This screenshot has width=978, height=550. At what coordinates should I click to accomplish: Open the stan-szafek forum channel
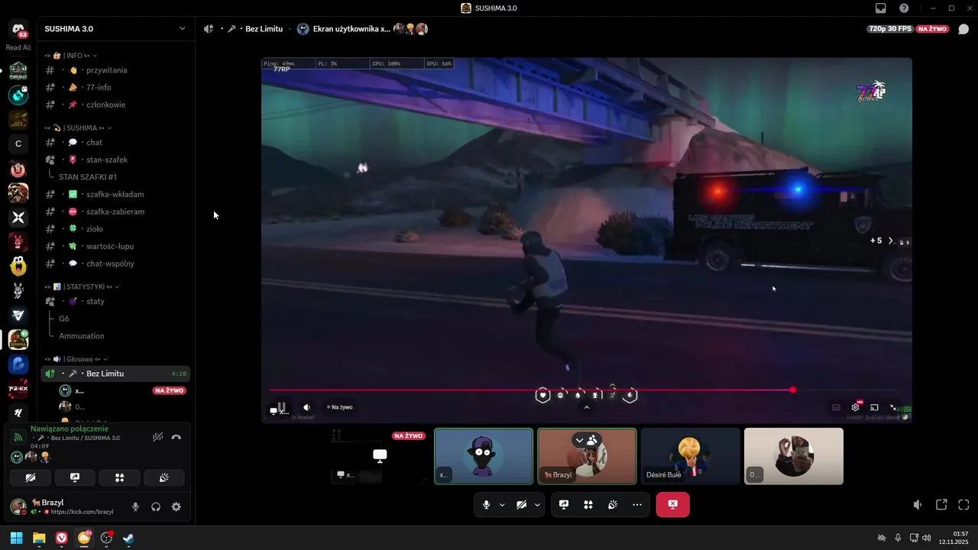click(115, 160)
